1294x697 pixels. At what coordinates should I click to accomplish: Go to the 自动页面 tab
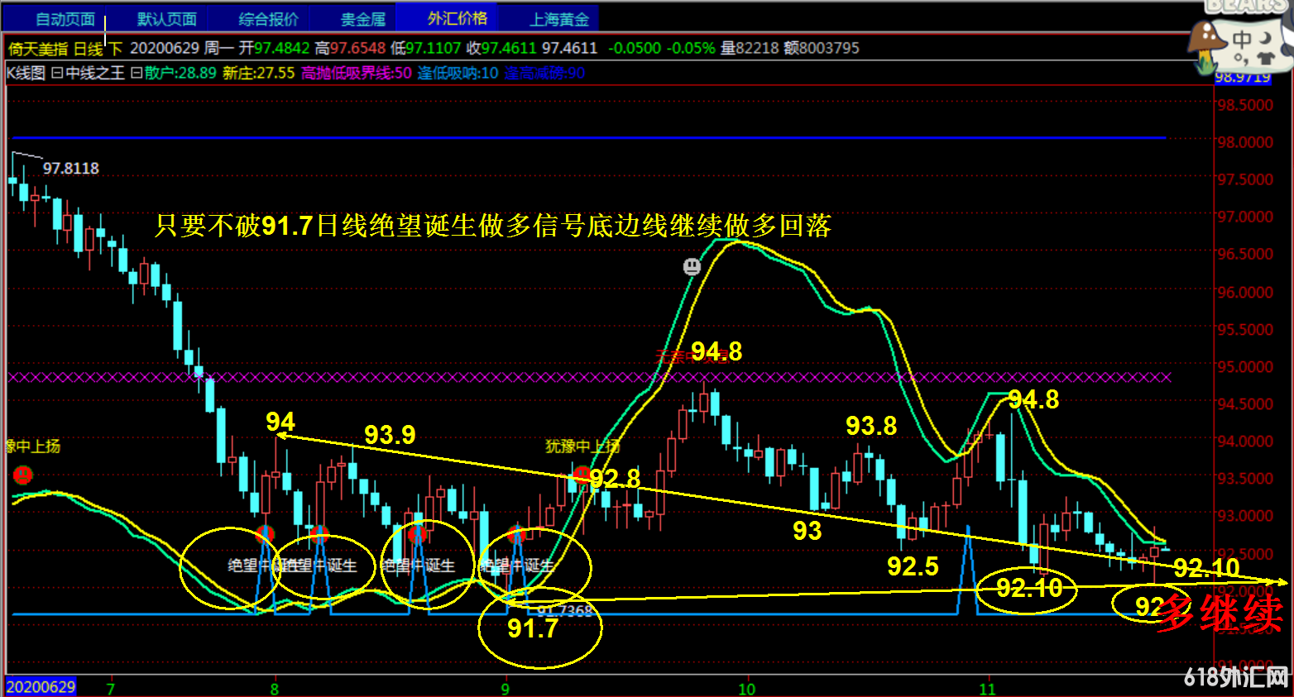pos(65,18)
